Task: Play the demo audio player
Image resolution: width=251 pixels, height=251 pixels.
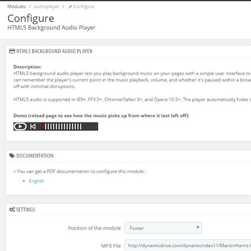Action: pyautogui.click(x=20, y=127)
